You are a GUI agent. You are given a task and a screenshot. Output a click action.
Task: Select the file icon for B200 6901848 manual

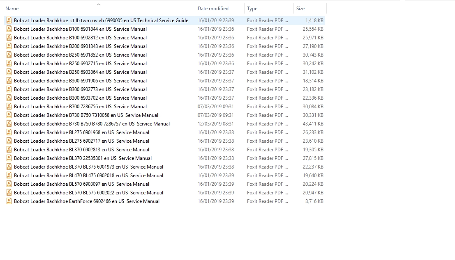pyautogui.click(x=9, y=46)
